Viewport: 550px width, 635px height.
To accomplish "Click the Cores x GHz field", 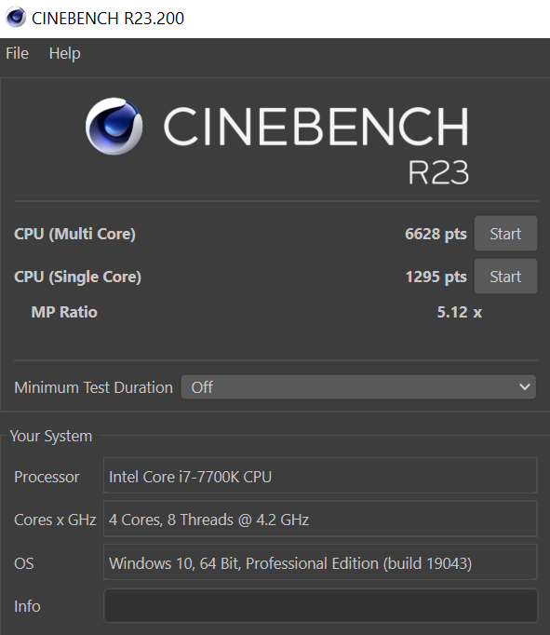I will pos(320,519).
